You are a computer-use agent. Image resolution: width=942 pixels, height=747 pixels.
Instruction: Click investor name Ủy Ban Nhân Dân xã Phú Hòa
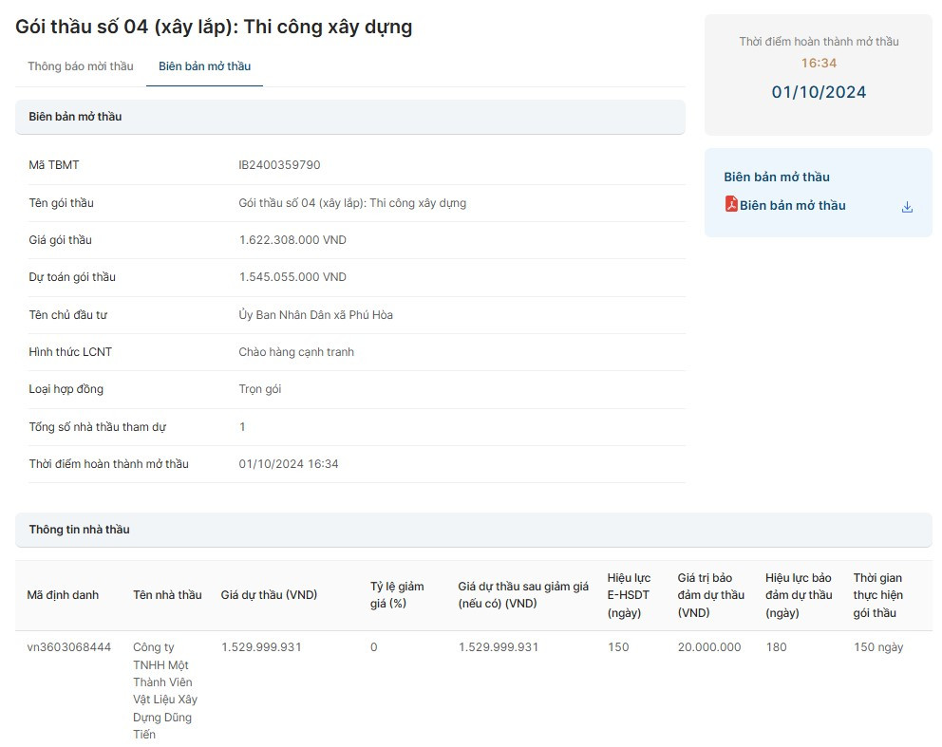coord(315,315)
